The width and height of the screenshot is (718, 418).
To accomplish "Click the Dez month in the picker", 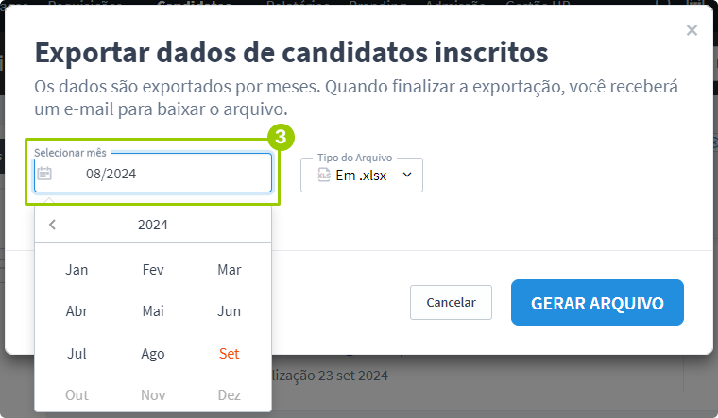I will click(230, 395).
